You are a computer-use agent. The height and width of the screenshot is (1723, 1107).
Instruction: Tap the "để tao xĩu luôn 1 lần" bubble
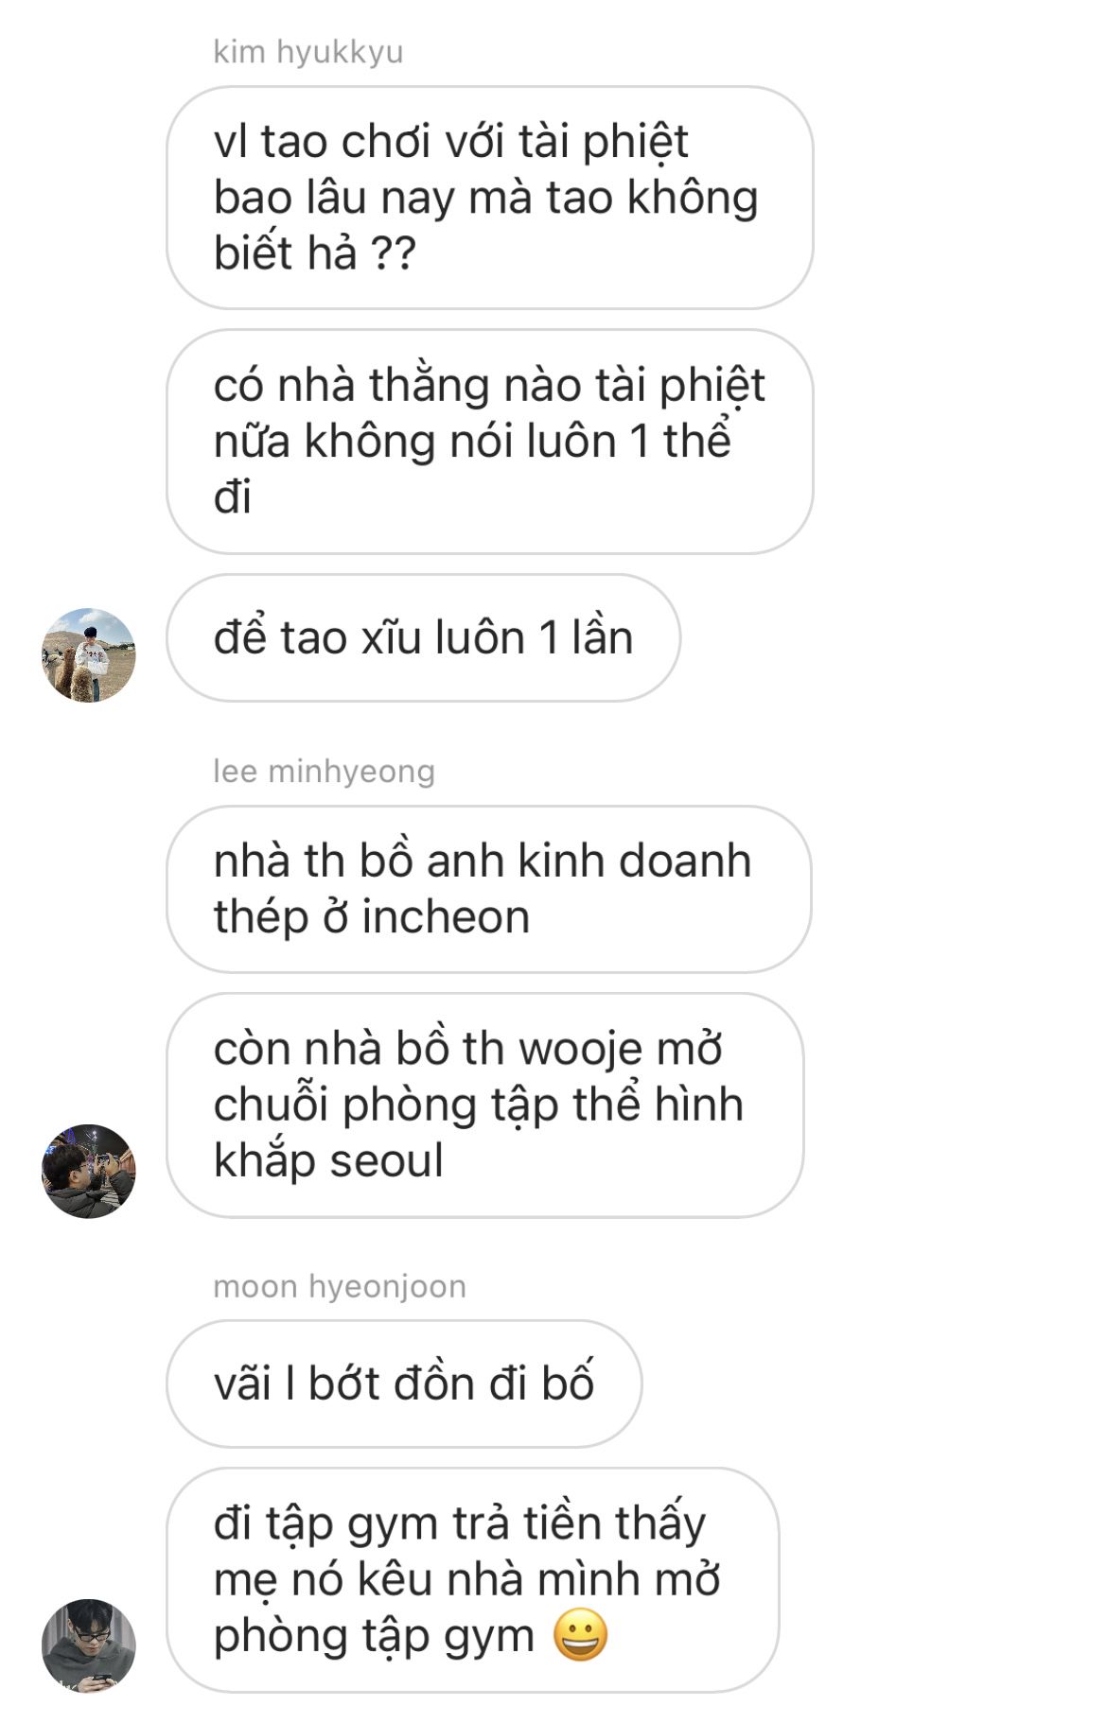pyautogui.click(x=423, y=637)
